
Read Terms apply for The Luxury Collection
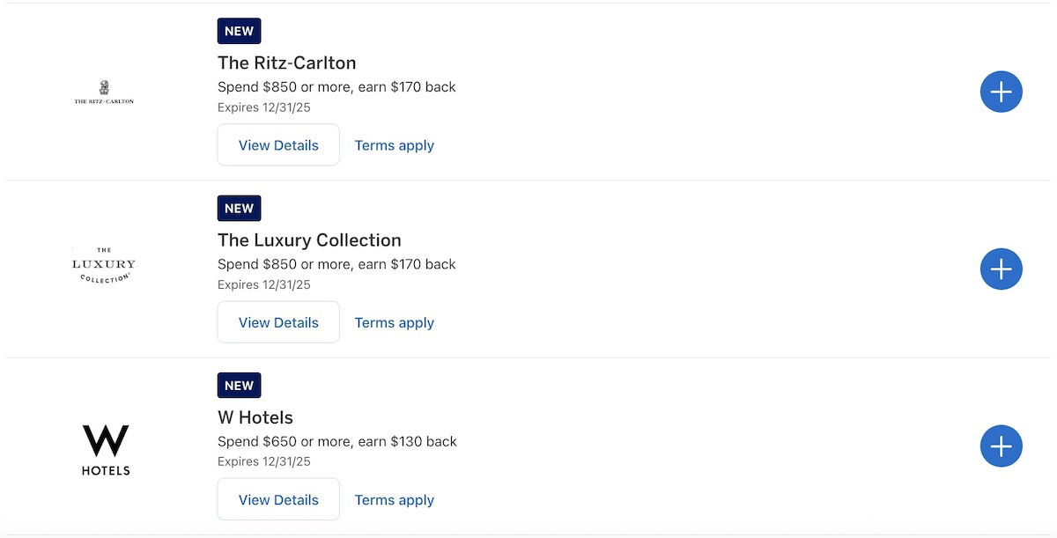394,323
